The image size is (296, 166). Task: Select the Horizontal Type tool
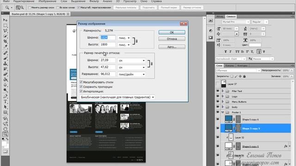(5, 101)
